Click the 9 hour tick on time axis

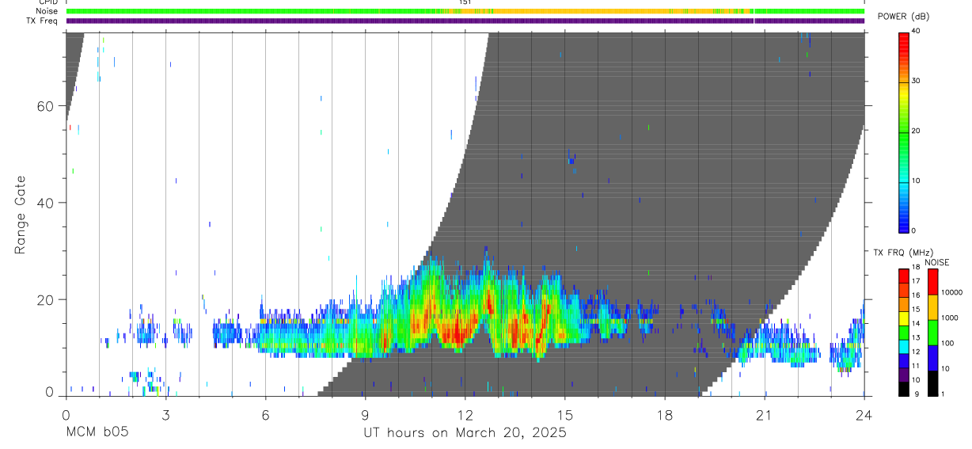click(x=365, y=414)
